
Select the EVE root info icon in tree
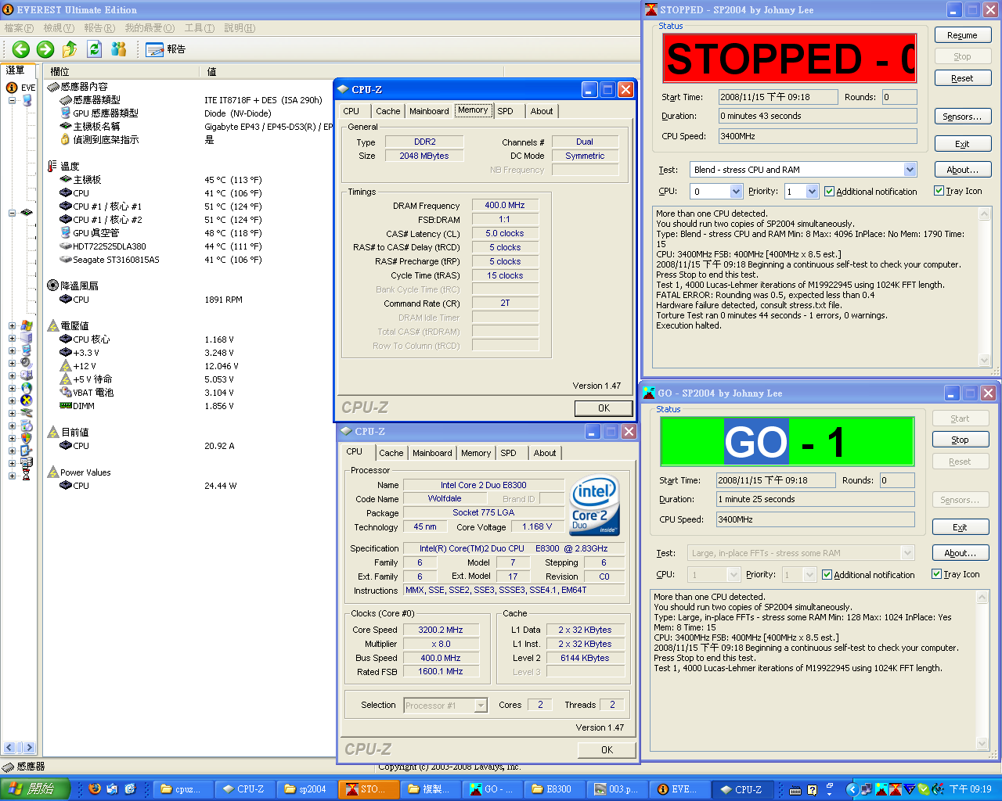[13, 88]
